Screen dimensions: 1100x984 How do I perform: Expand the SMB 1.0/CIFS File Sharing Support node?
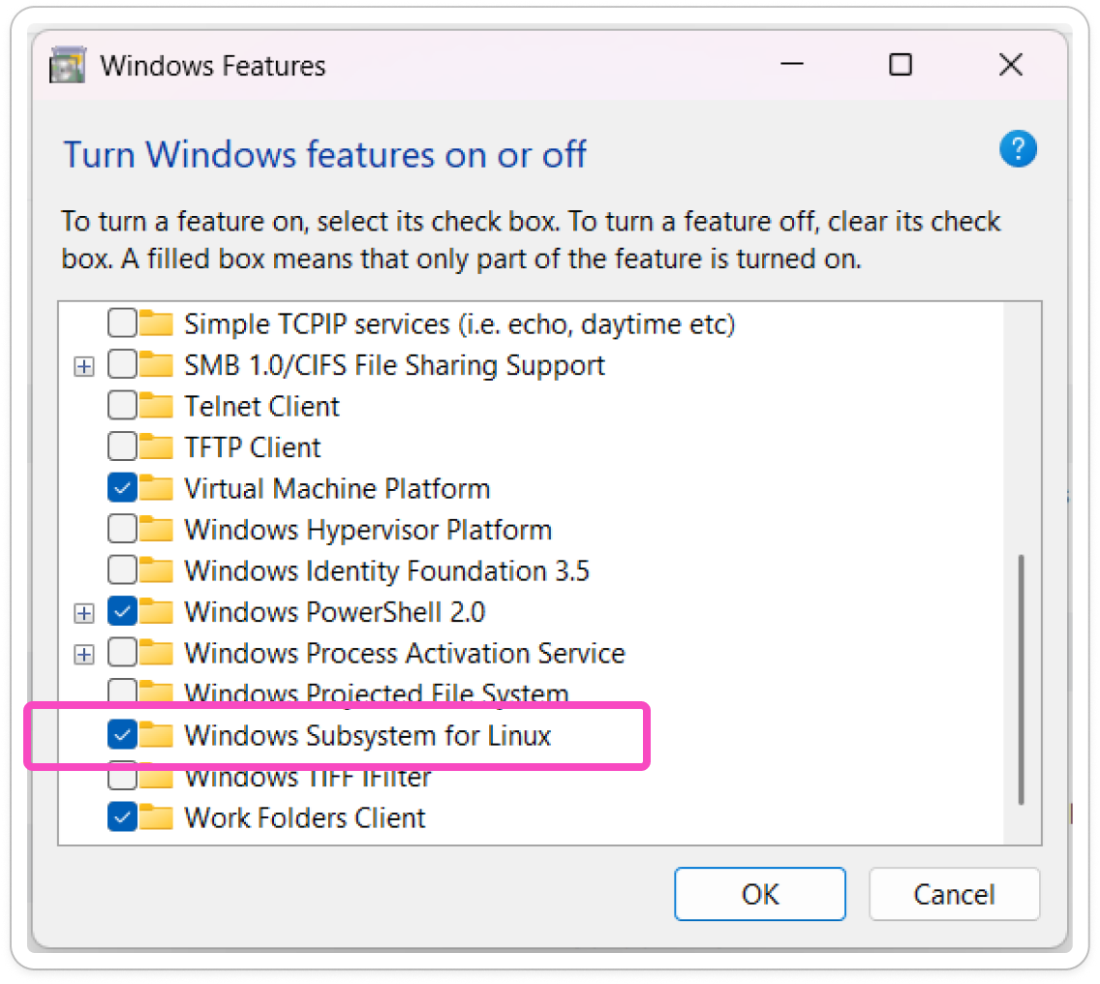85,366
